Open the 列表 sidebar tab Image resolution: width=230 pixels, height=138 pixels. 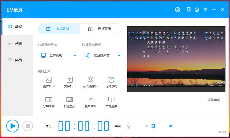pyautogui.click(x=17, y=43)
